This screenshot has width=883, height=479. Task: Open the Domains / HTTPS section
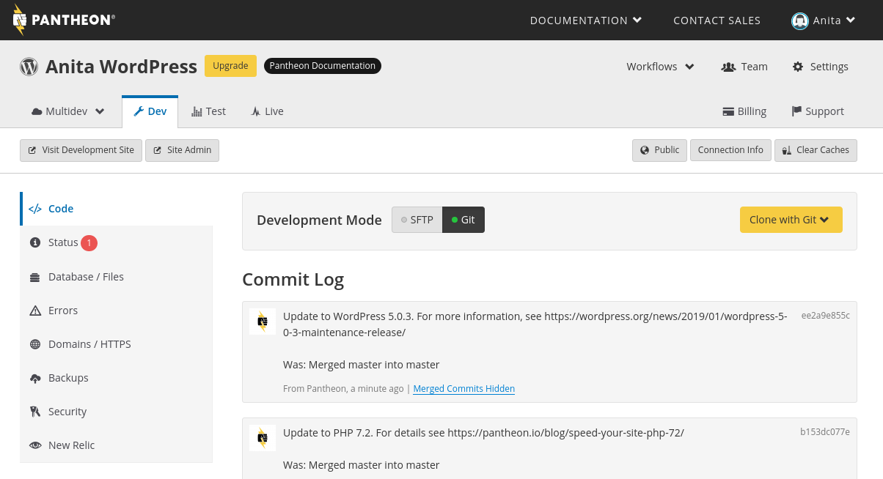pos(116,344)
